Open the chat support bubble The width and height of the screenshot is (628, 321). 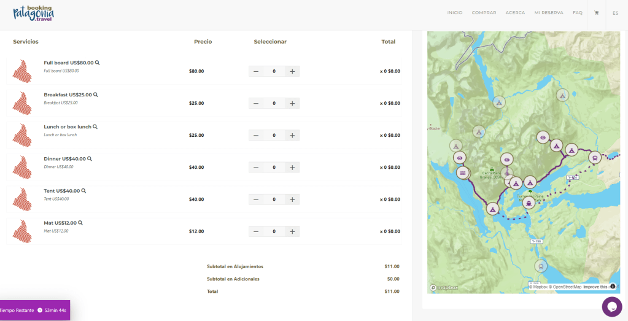tap(611, 306)
